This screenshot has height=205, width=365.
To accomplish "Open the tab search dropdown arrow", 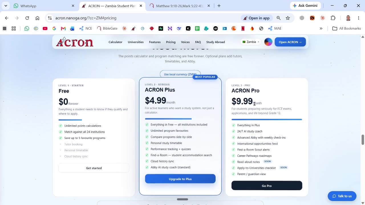I will click(x=6, y=6).
